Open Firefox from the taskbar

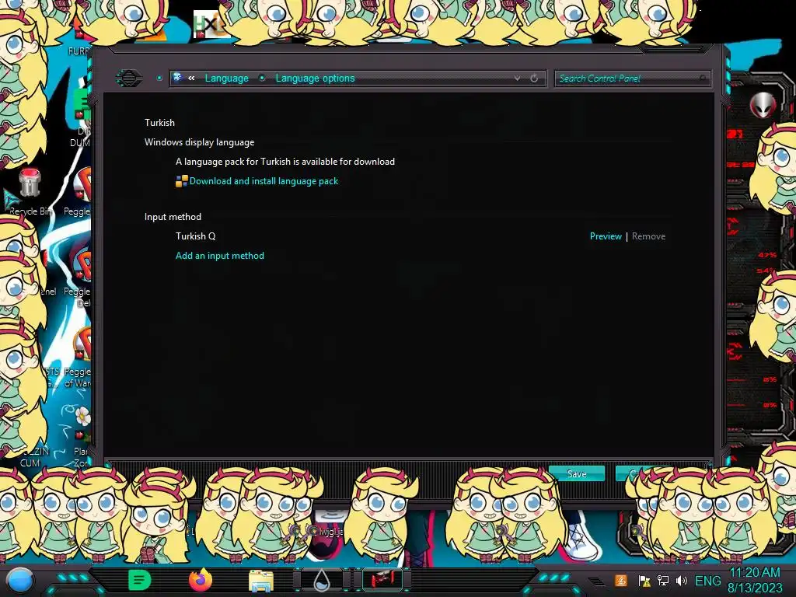[201, 580]
